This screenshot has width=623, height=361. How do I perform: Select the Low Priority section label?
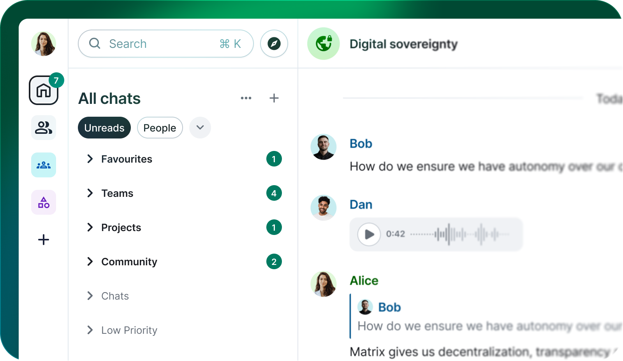click(x=129, y=330)
